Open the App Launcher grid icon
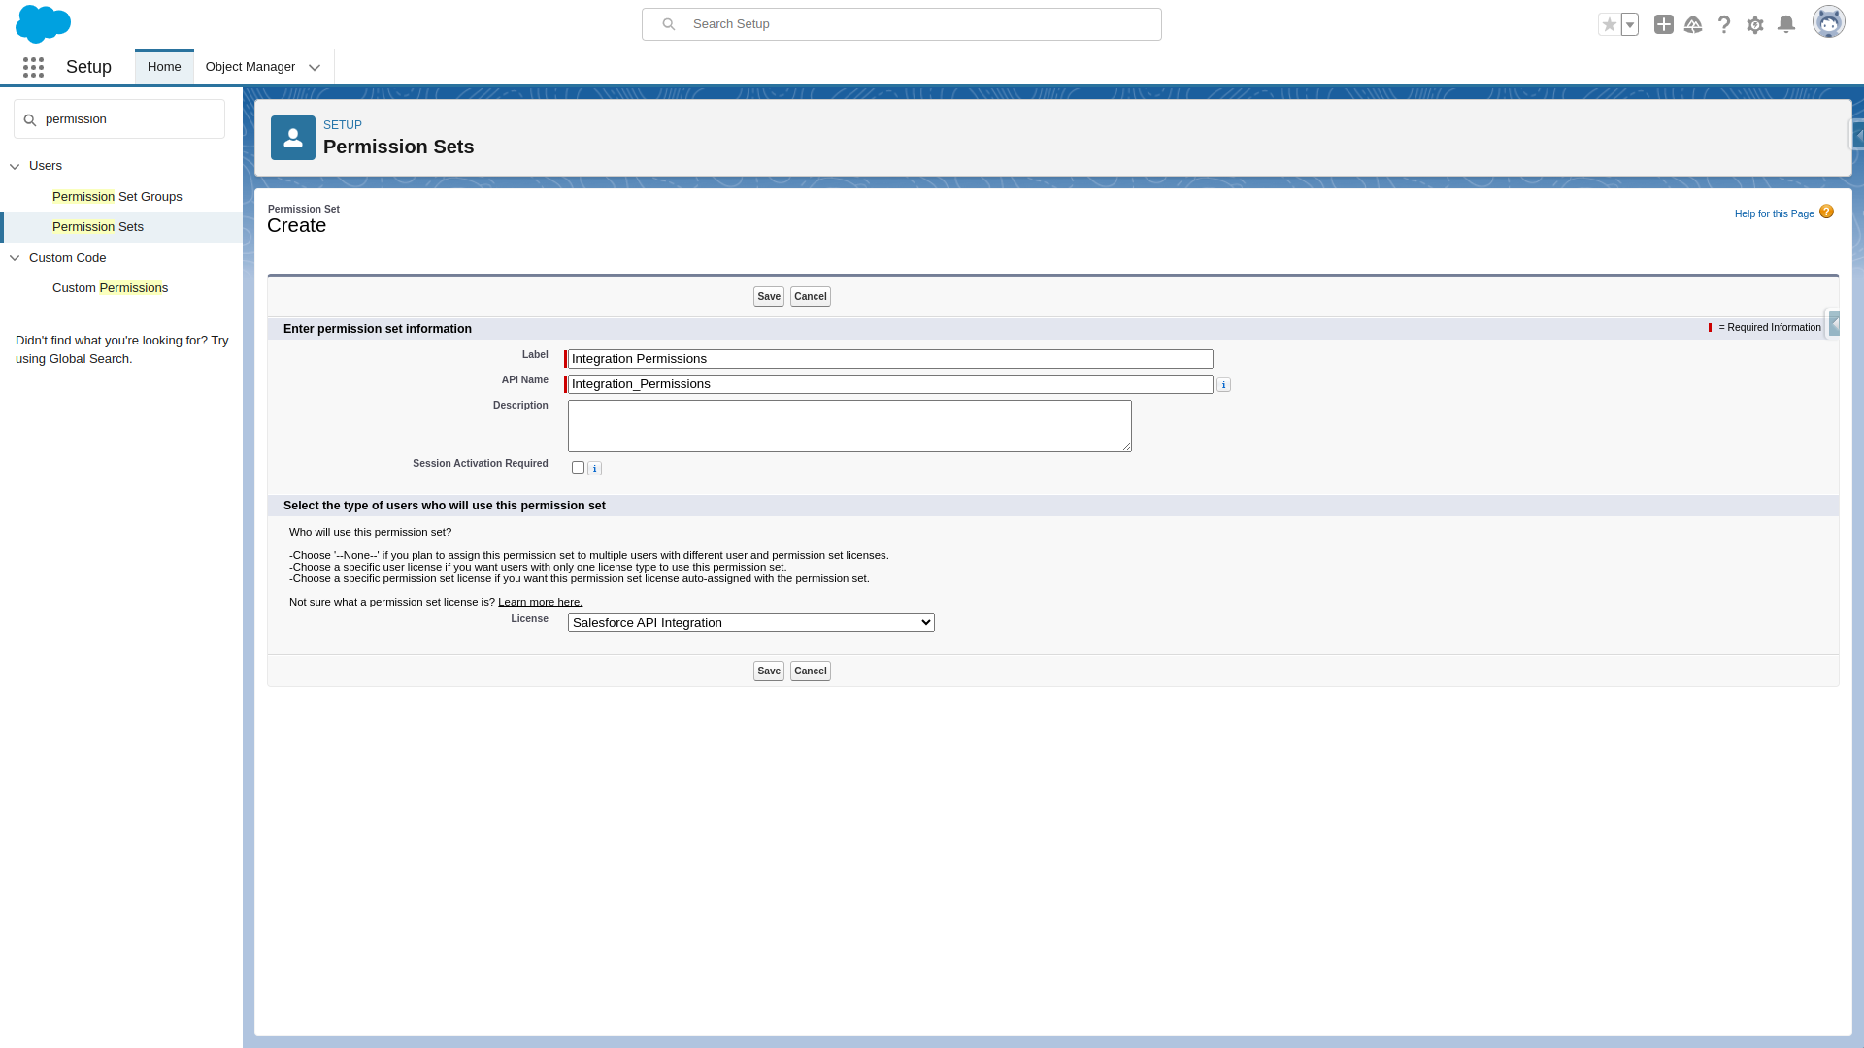1864x1048 pixels. click(33, 67)
